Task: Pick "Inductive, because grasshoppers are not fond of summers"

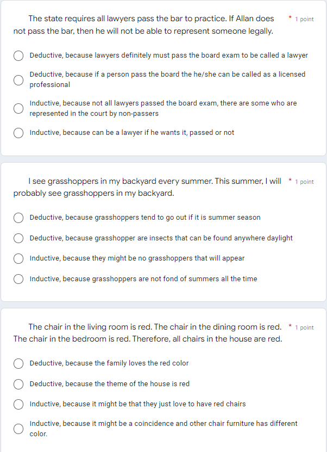Action: pyautogui.click(x=18, y=279)
